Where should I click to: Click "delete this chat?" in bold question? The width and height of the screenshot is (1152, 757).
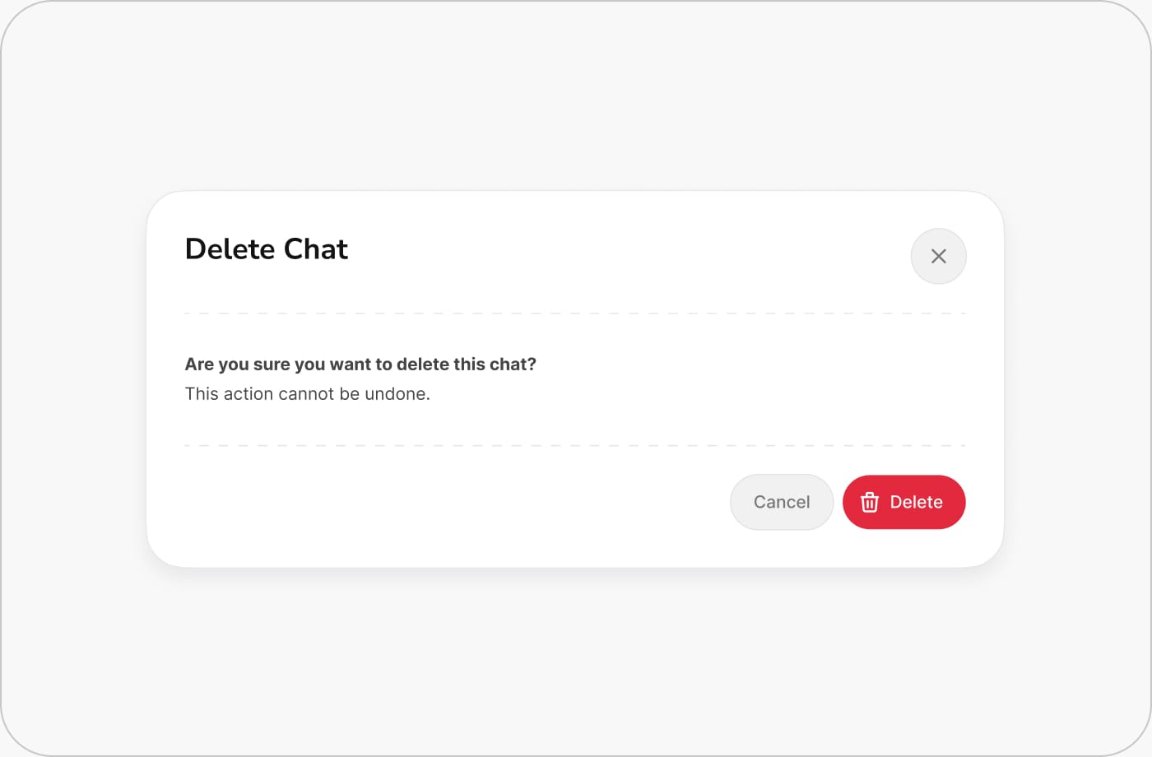pyautogui.click(x=466, y=365)
